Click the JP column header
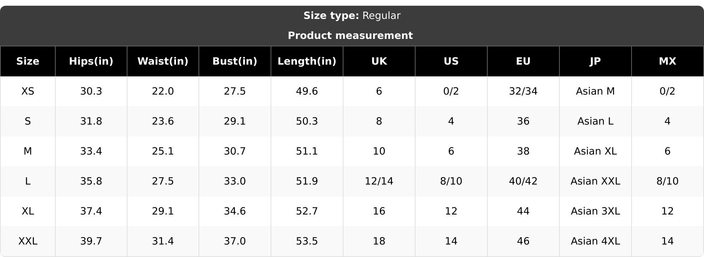This screenshot has height=257, width=704. [595, 61]
